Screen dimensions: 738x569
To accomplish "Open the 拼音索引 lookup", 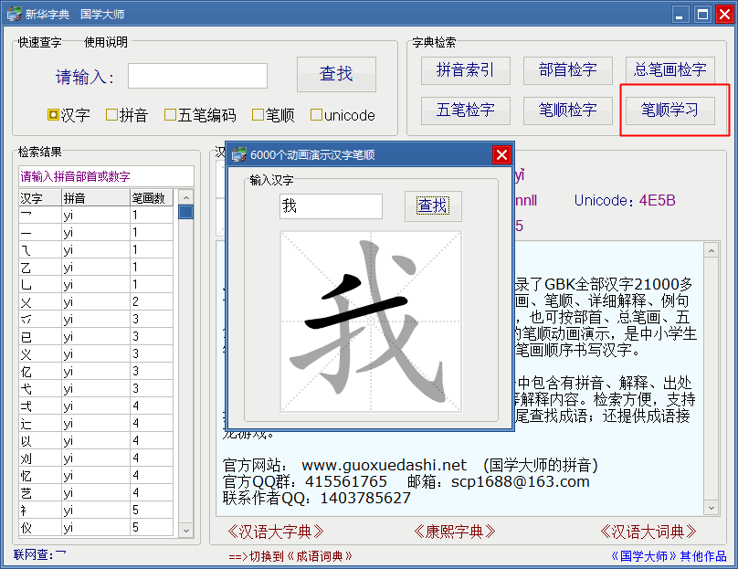I will [466, 70].
